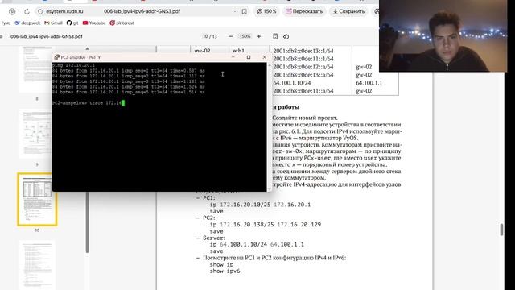Reload the page with the refresh icon
The height and width of the screenshot is (290, 515).
27,11
